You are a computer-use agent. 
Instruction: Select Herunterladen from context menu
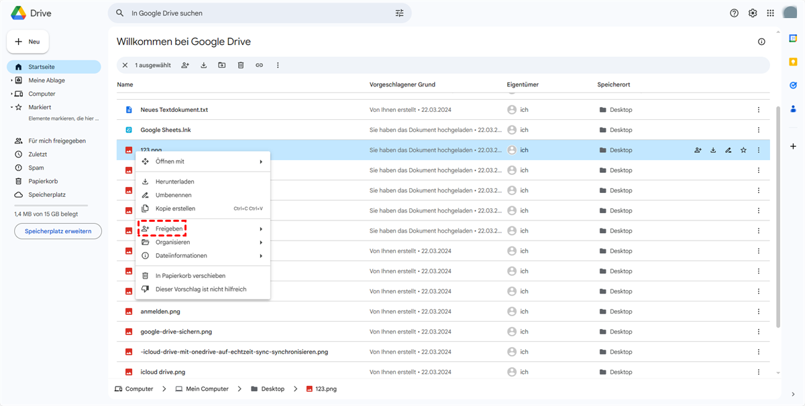175,182
